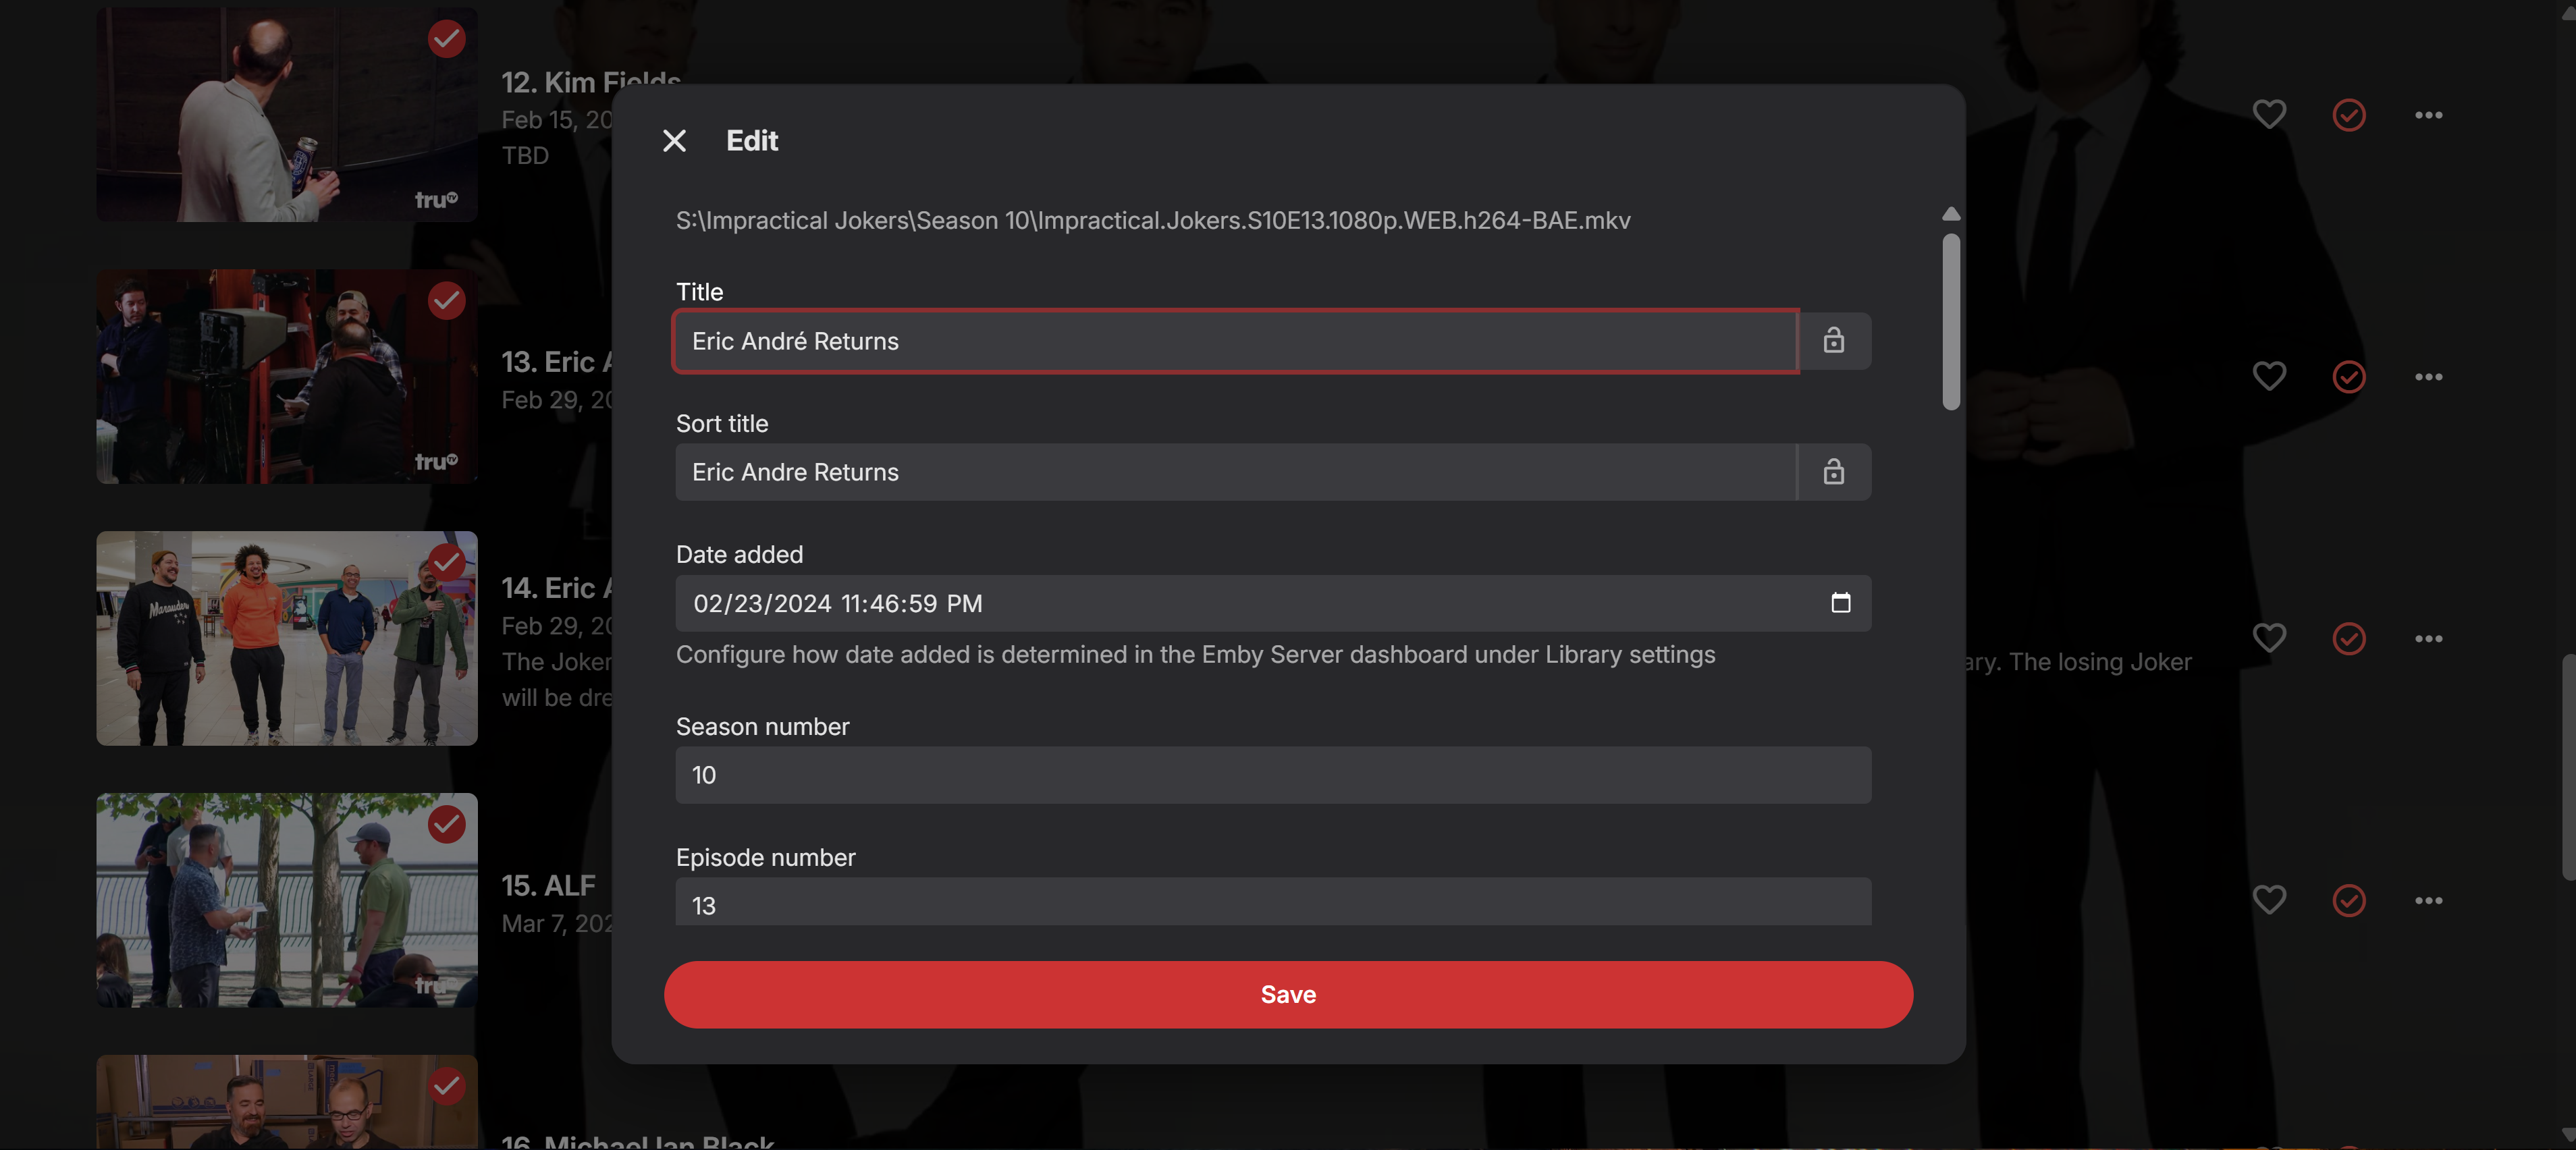Favorite the Kim Fields episode heart icon
The height and width of the screenshot is (1150, 2576).
pyautogui.click(x=2269, y=115)
